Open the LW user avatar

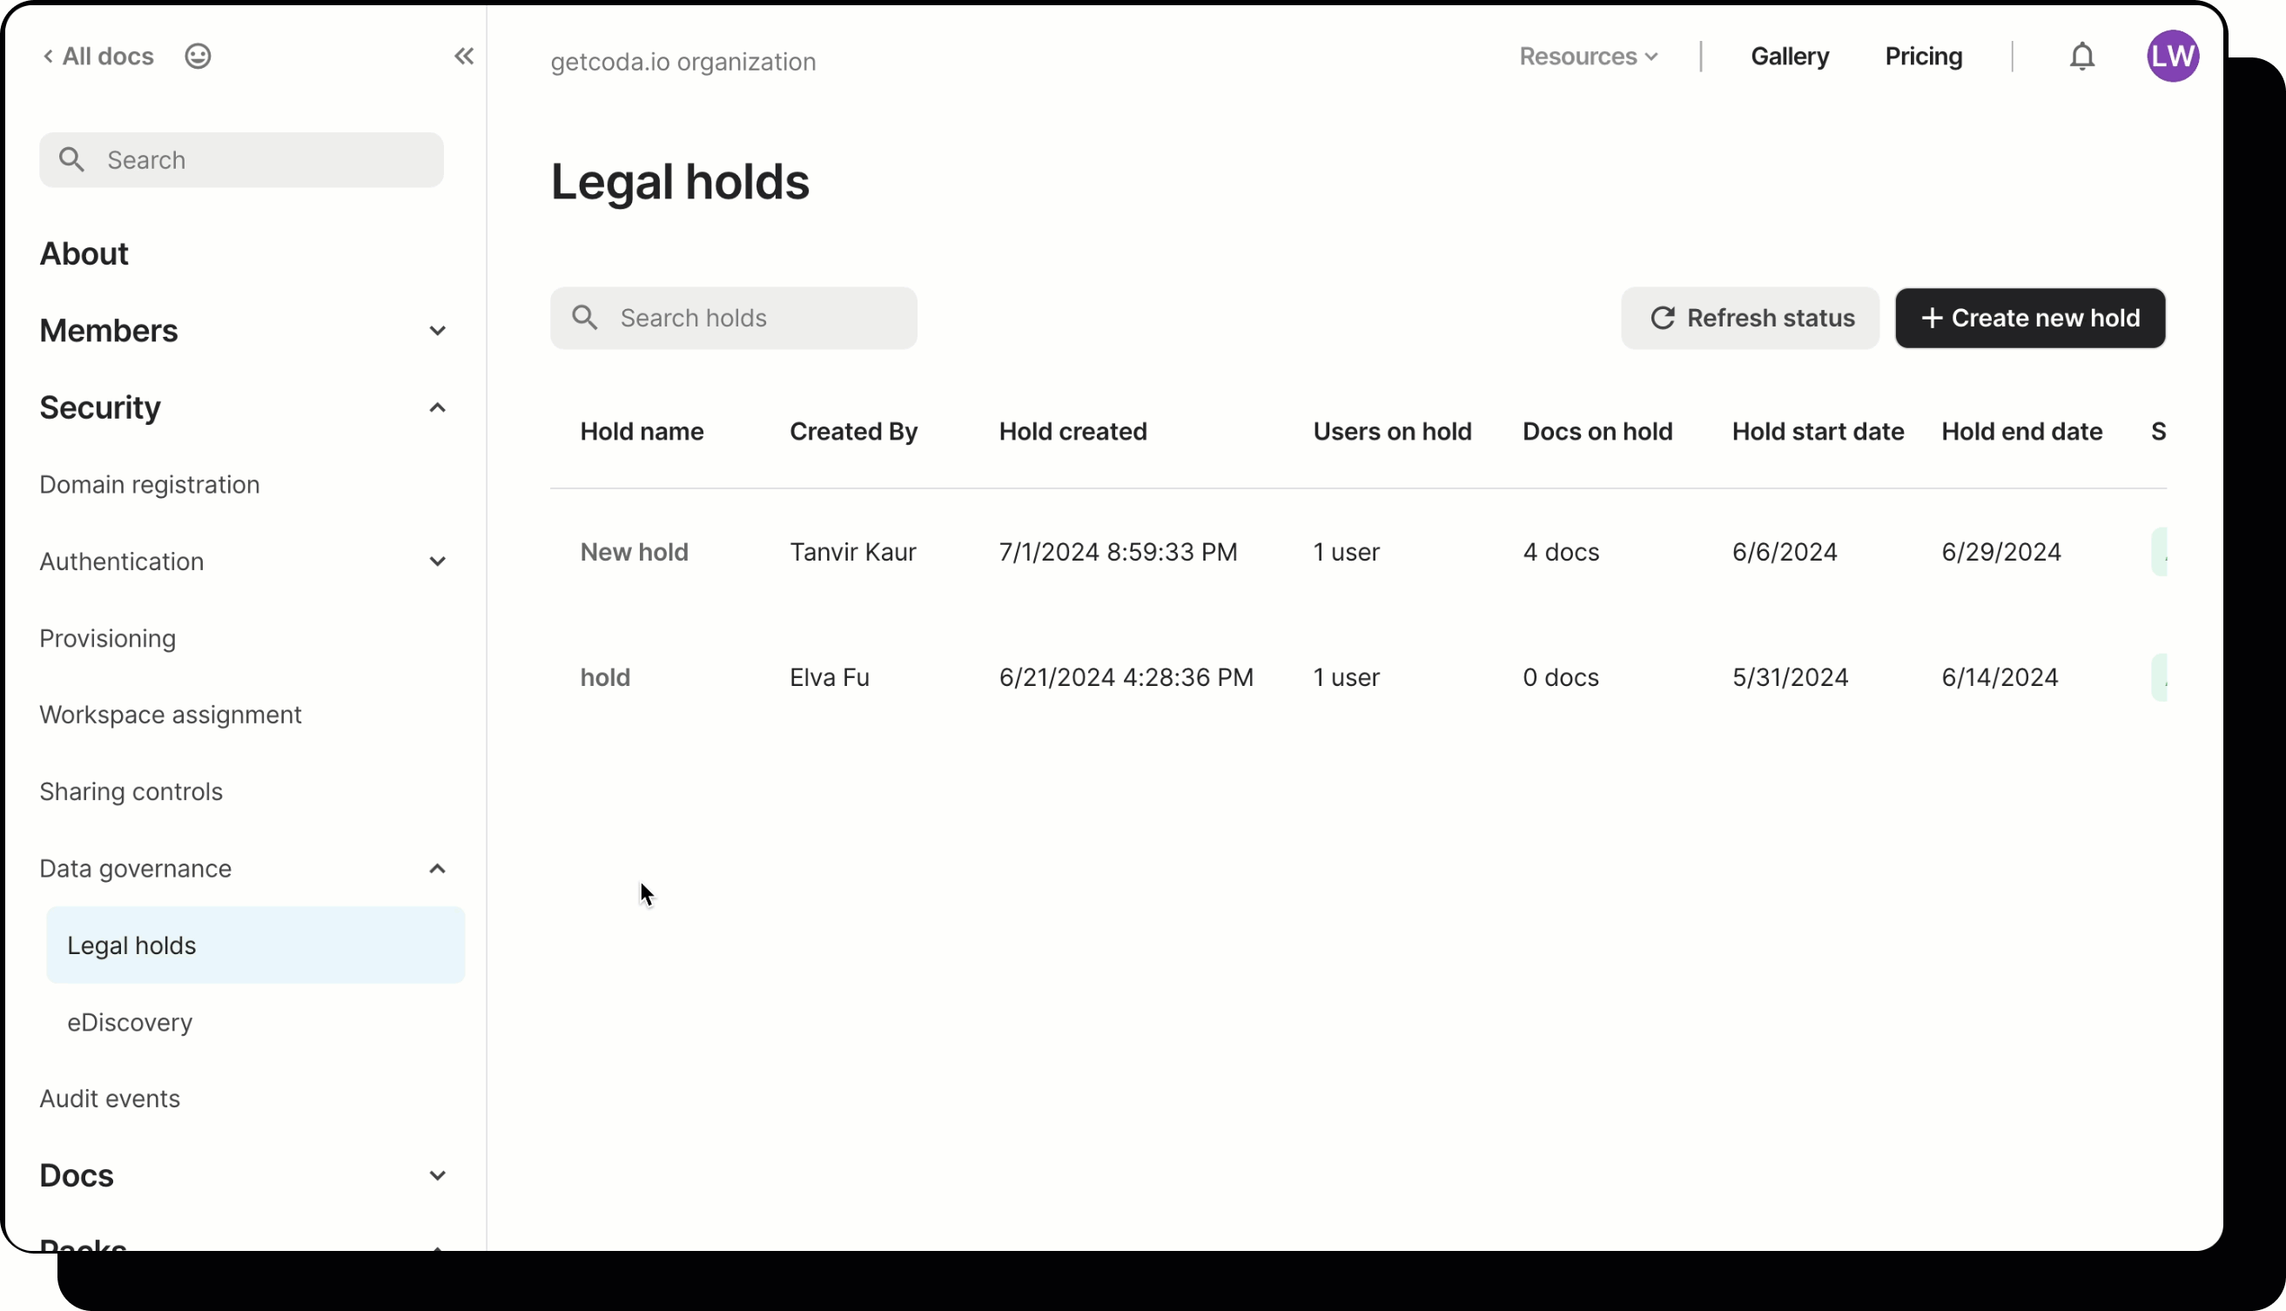tap(2172, 57)
